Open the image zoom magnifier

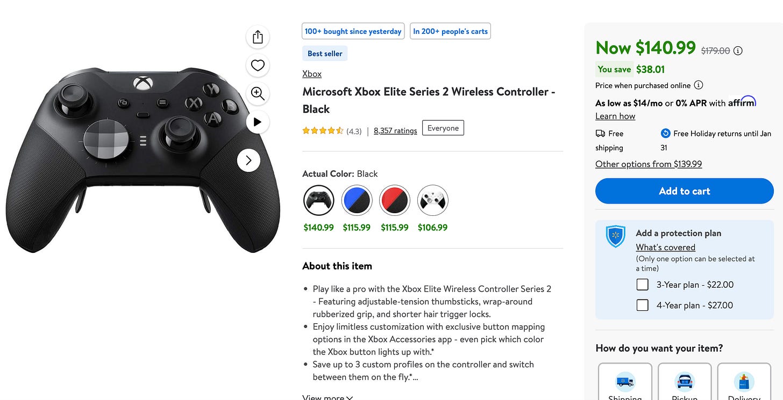coord(258,93)
